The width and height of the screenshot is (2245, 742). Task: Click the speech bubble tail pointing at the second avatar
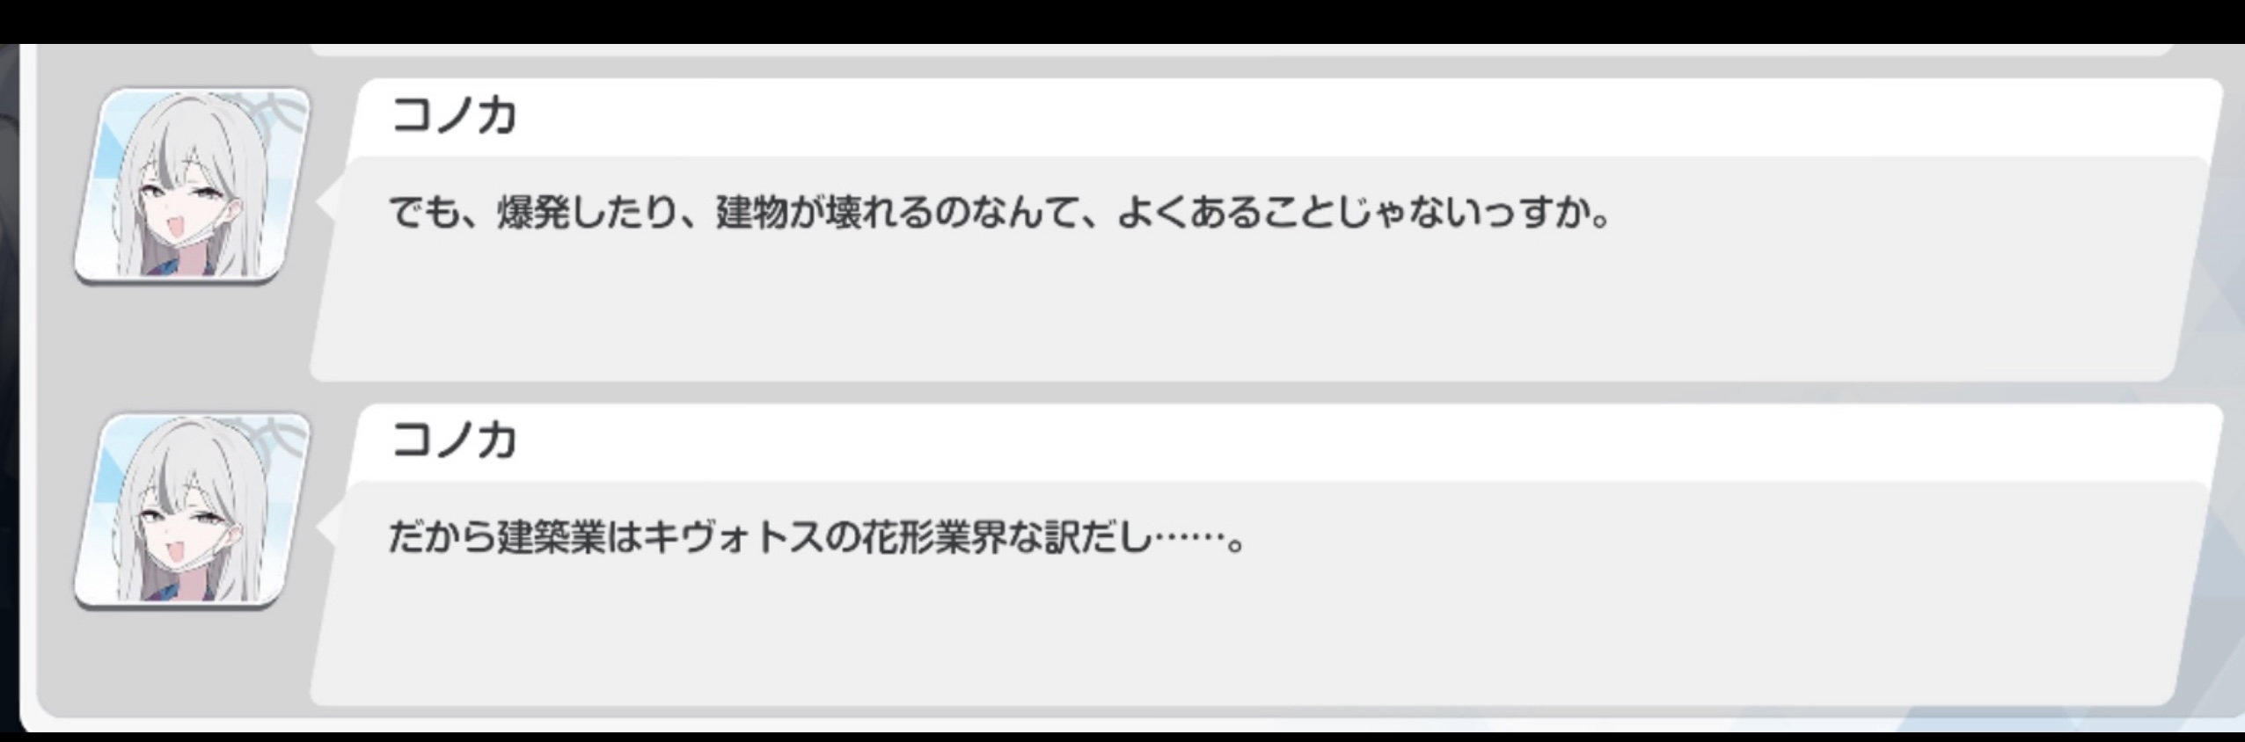pyautogui.click(x=325, y=527)
